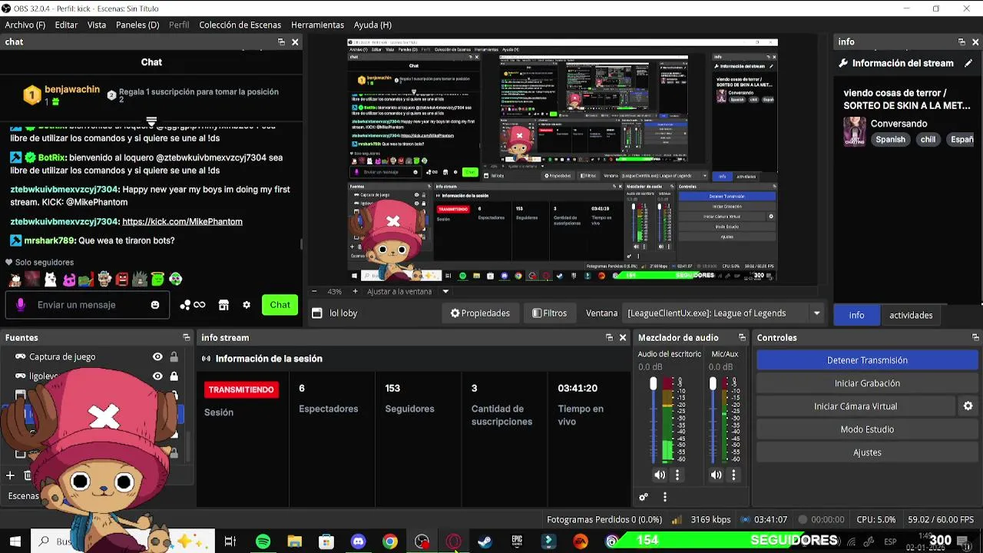
Task: Close the chat dock panel
Action: click(295, 42)
